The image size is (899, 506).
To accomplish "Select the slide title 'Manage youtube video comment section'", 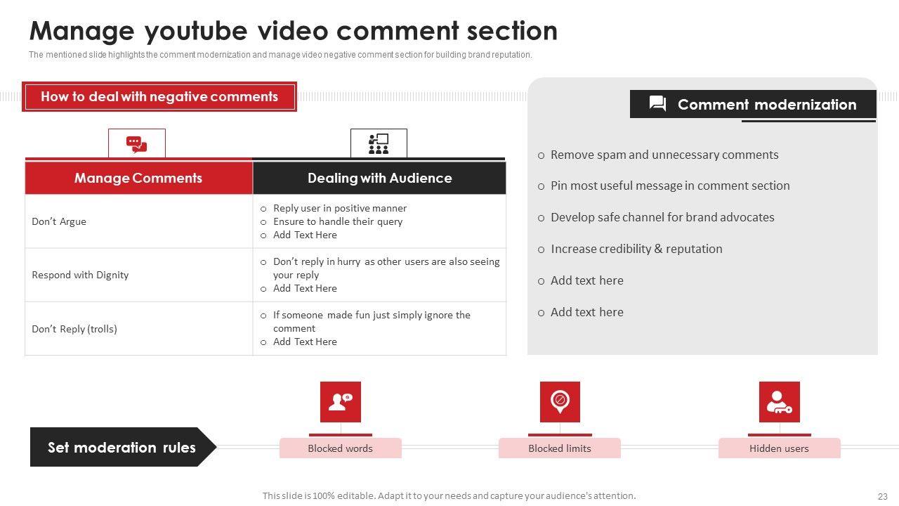I will 294,31.
